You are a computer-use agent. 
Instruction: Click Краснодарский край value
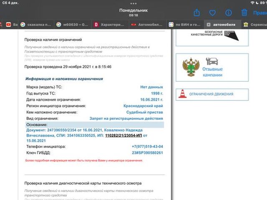pyautogui.click(x=143, y=106)
